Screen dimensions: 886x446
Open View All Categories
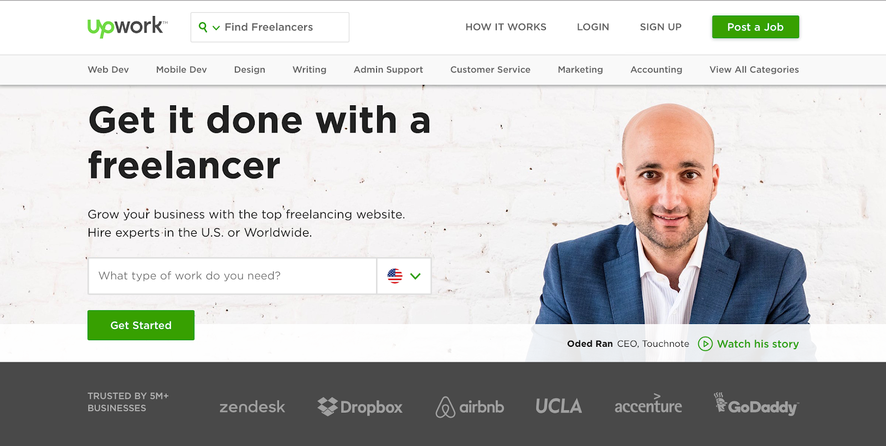coord(754,70)
